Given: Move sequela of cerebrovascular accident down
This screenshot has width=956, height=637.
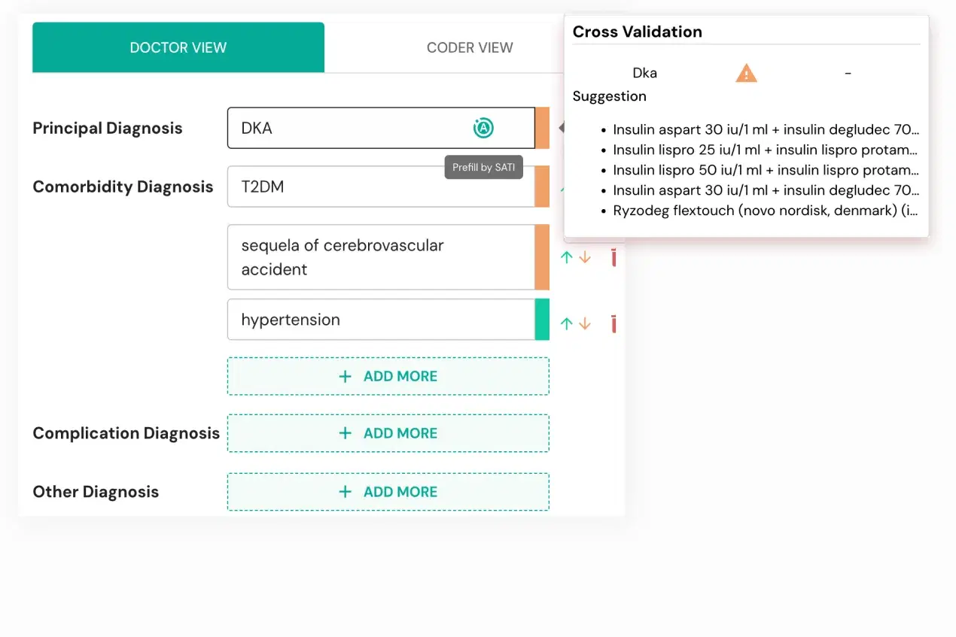Looking at the screenshot, I should click(x=585, y=257).
